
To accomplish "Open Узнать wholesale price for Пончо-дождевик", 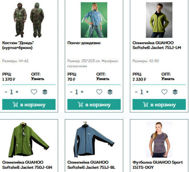I will pyautogui.click(x=103, y=79).
